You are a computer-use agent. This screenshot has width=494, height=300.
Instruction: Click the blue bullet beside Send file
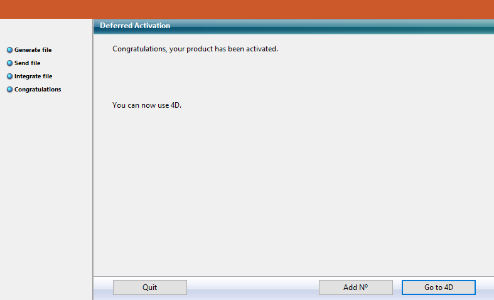9,63
